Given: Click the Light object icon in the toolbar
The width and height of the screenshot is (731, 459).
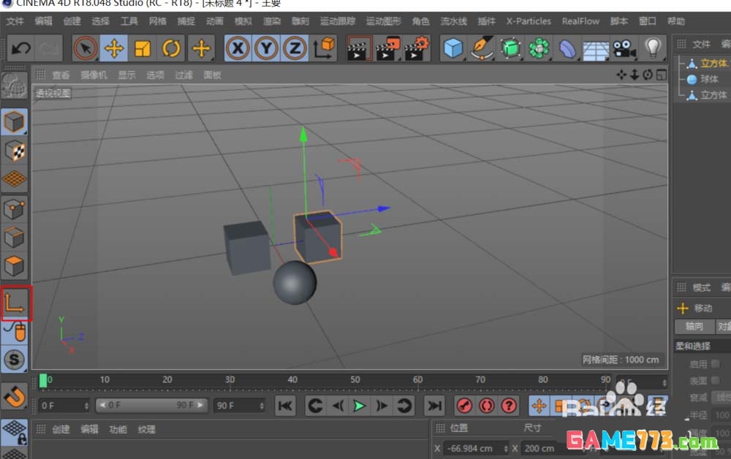Looking at the screenshot, I should pyautogui.click(x=653, y=48).
